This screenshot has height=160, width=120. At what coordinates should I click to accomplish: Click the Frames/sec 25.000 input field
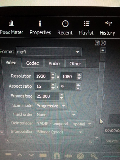click(47, 96)
